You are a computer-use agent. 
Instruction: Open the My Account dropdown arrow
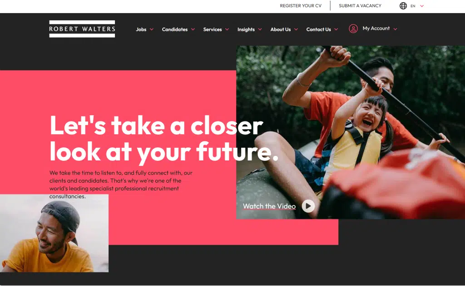pos(396,29)
